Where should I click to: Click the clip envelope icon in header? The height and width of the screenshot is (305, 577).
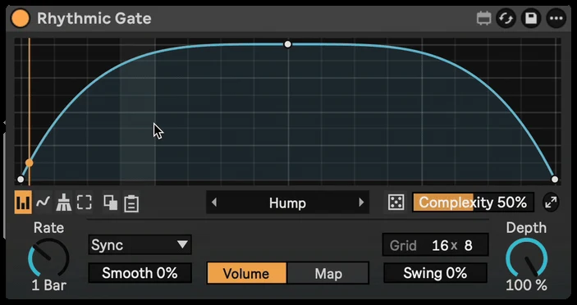[x=483, y=18]
